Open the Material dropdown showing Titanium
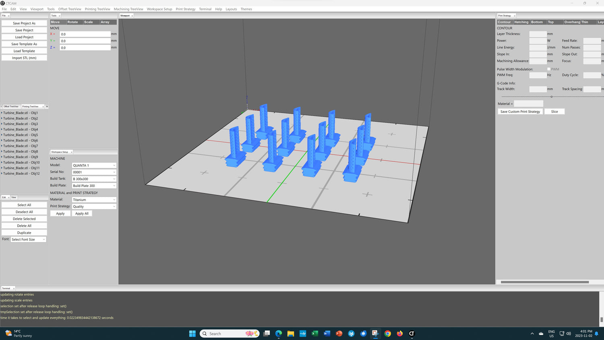604x340 pixels. (x=94, y=200)
